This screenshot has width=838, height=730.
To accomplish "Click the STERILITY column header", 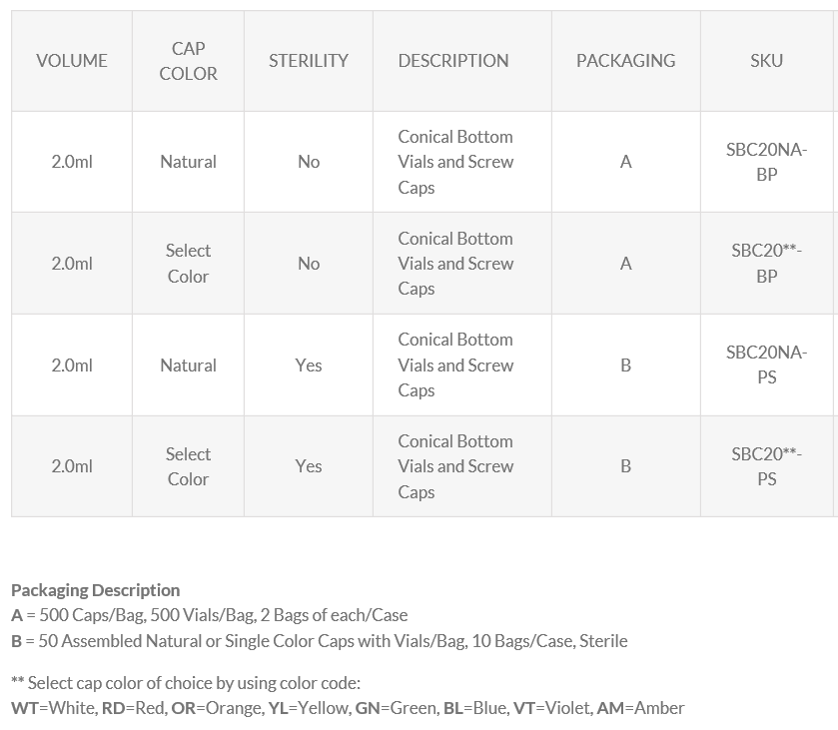I will tap(309, 61).
